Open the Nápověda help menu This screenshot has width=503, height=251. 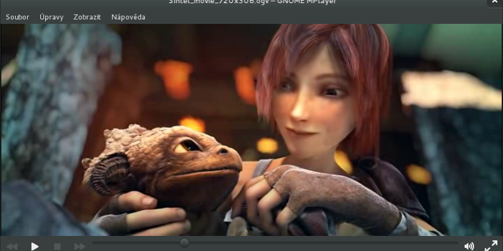(x=128, y=17)
